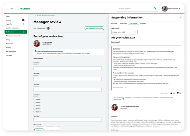Image resolution: width=190 pixels, height=136 pixels.
Task: Open Policies and documents
Action: 13,36
